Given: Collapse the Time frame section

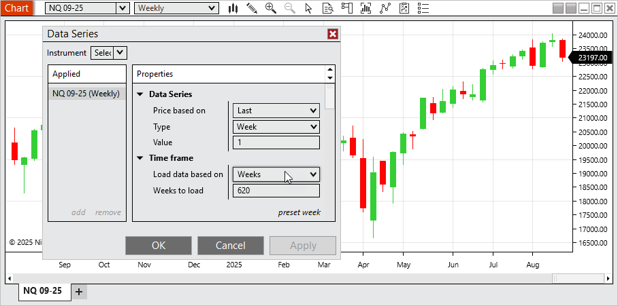Looking at the screenshot, I should tap(140, 158).
